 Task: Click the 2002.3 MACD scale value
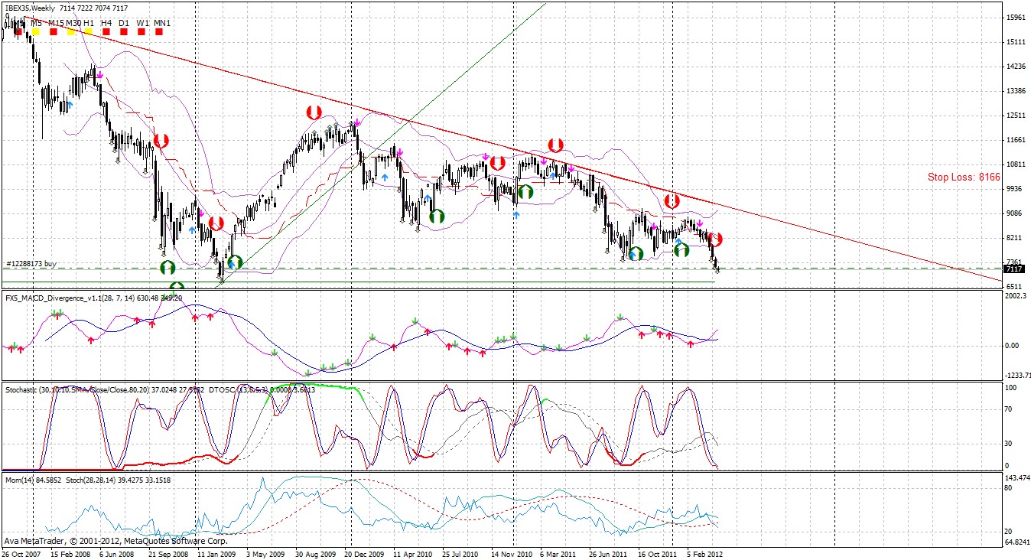pos(1016,295)
